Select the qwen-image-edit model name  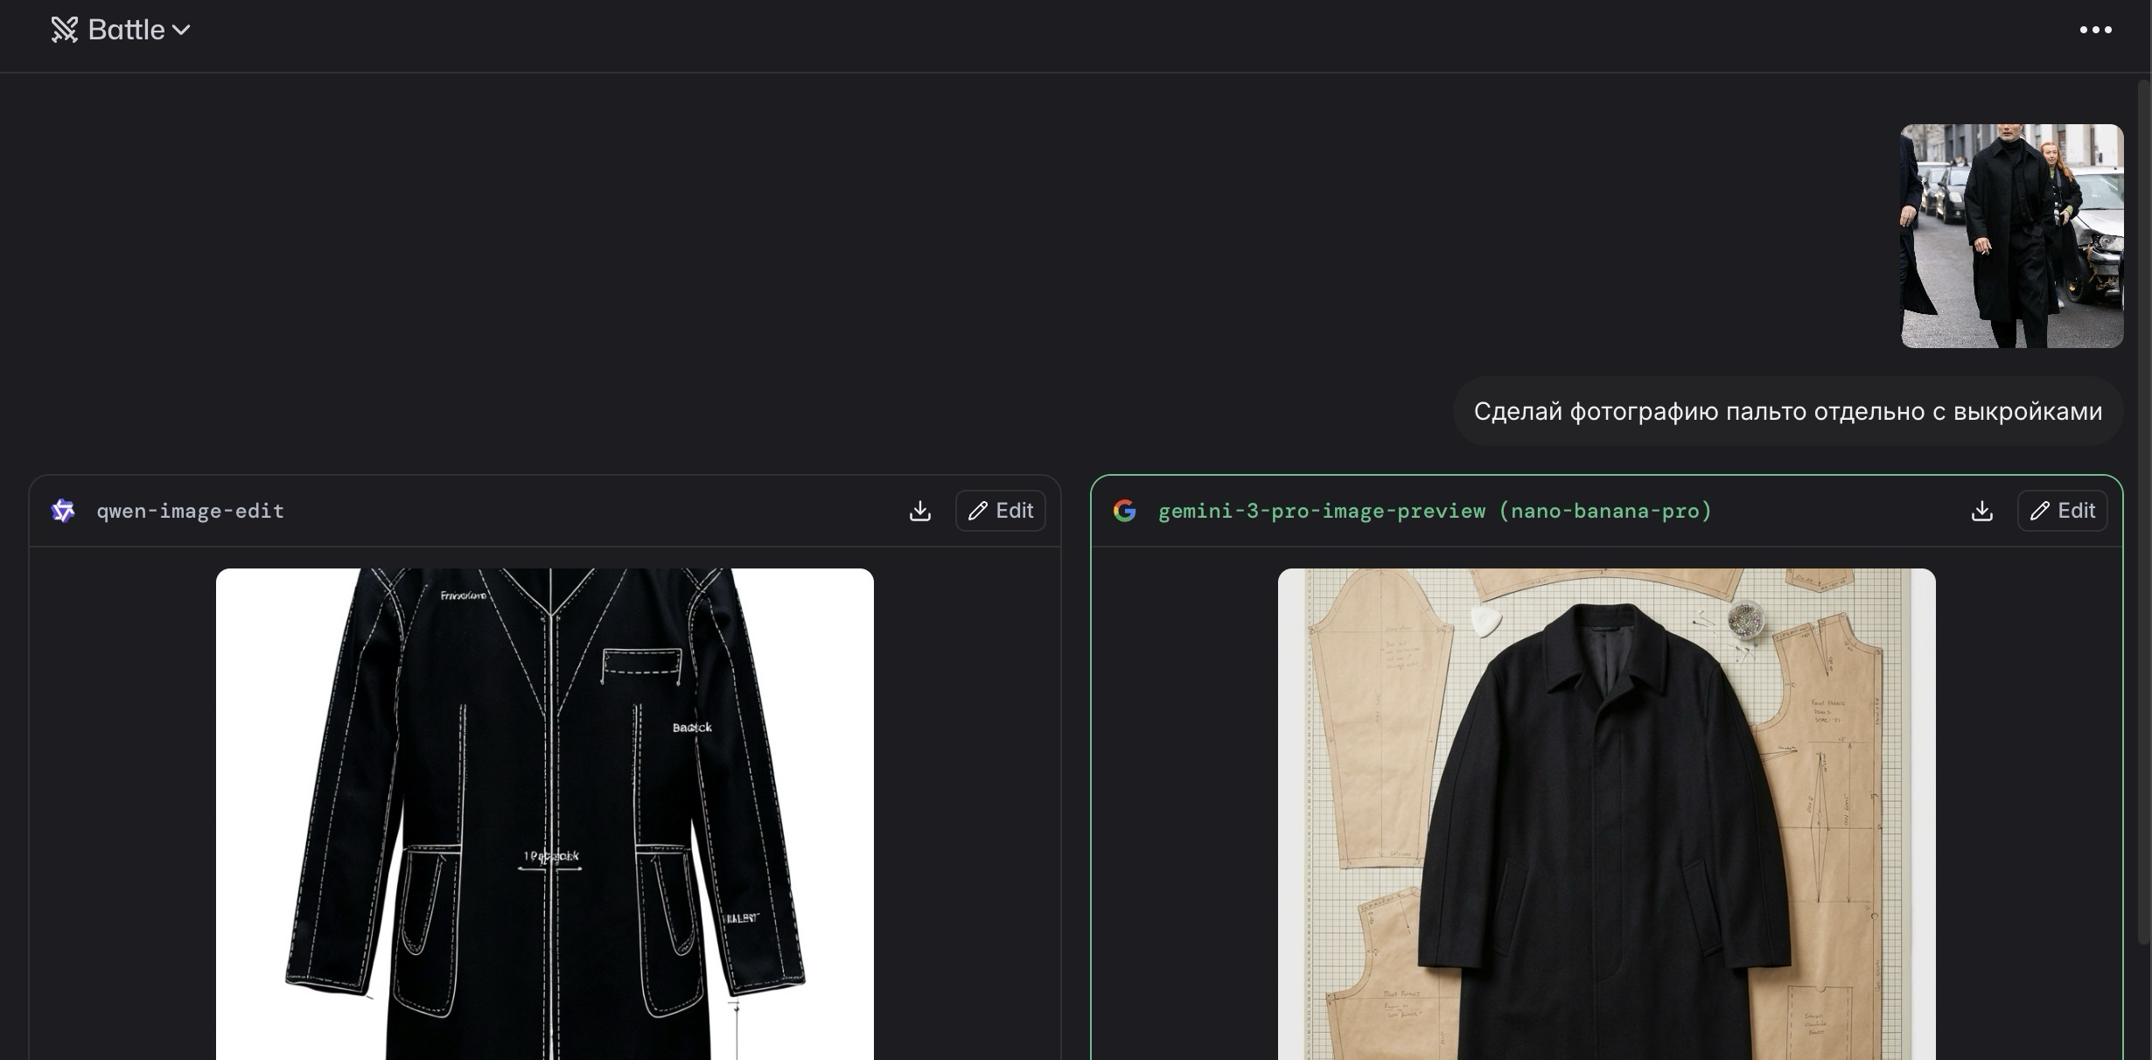point(190,511)
